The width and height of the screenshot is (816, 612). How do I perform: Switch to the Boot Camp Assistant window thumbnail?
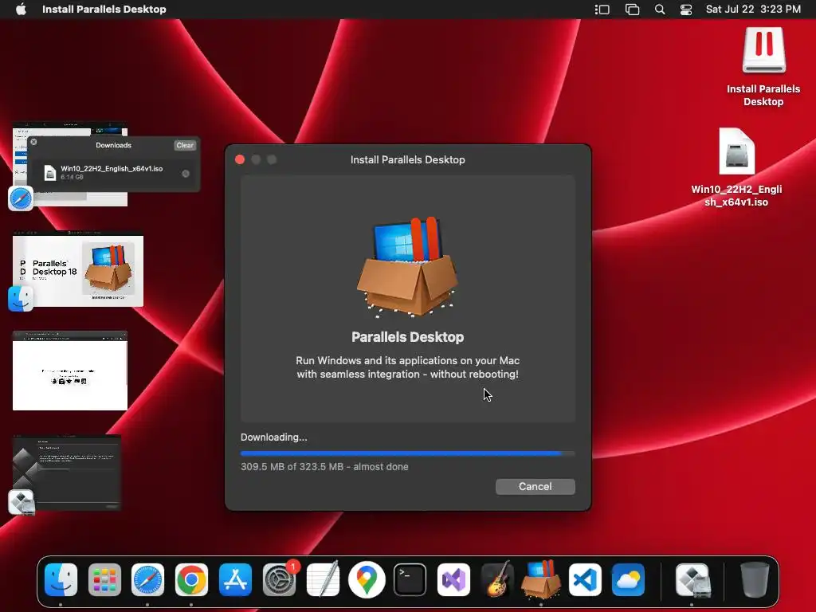pos(67,473)
